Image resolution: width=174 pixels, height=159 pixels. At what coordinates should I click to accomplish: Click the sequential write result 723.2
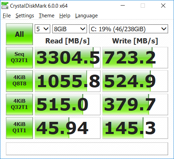point(135,58)
